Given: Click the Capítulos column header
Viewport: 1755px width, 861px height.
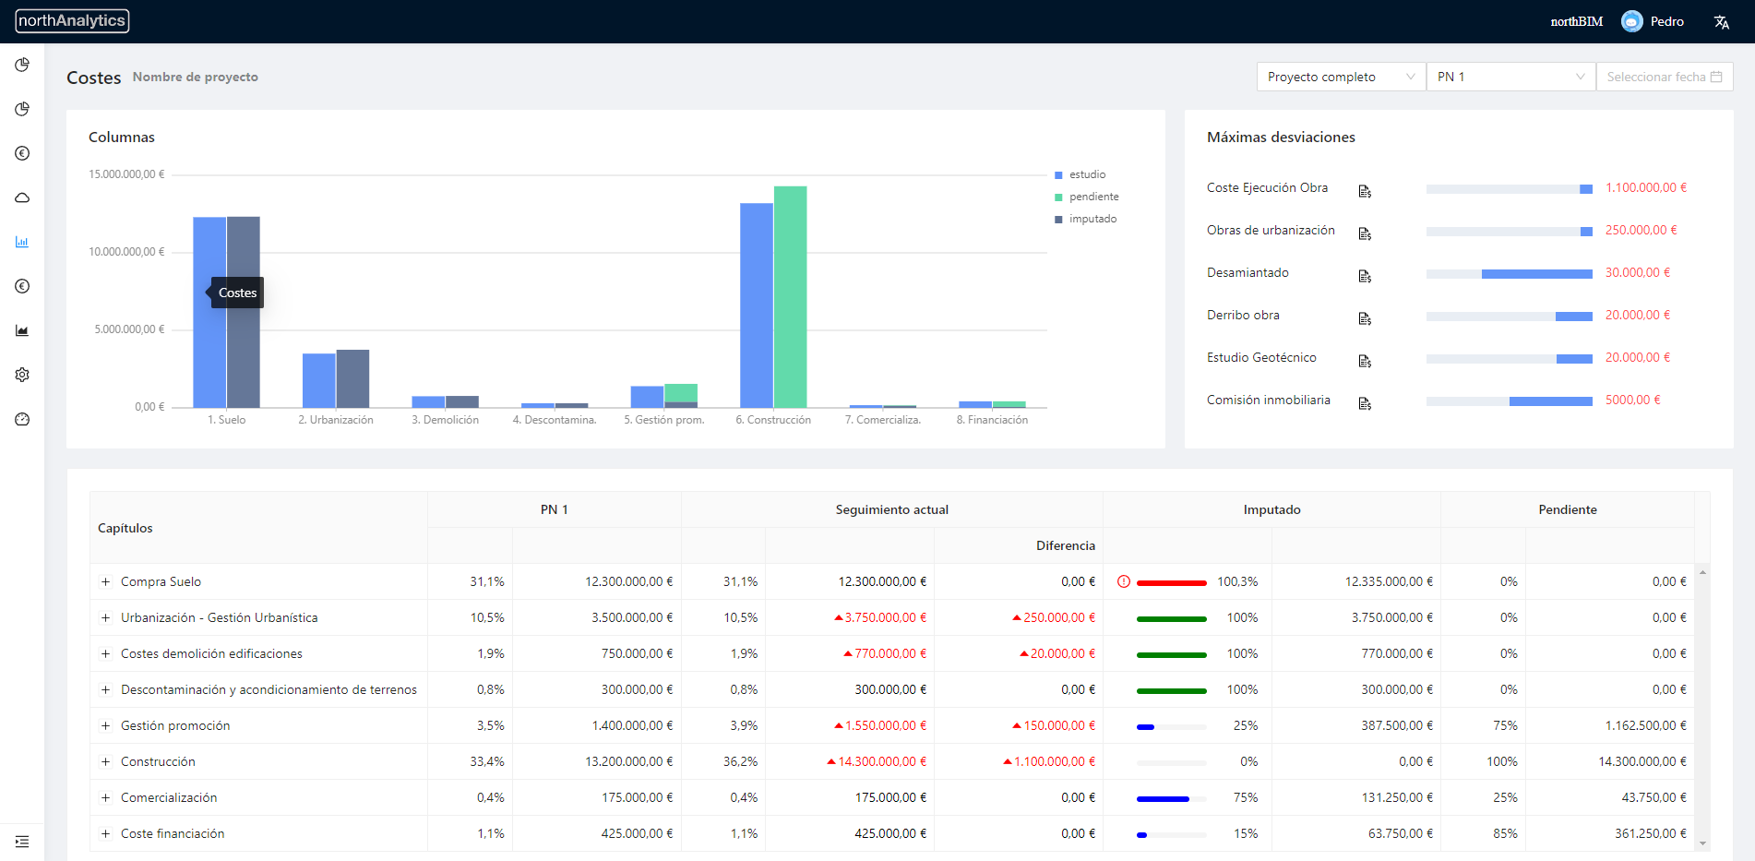Looking at the screenshot, I should 258,528.
